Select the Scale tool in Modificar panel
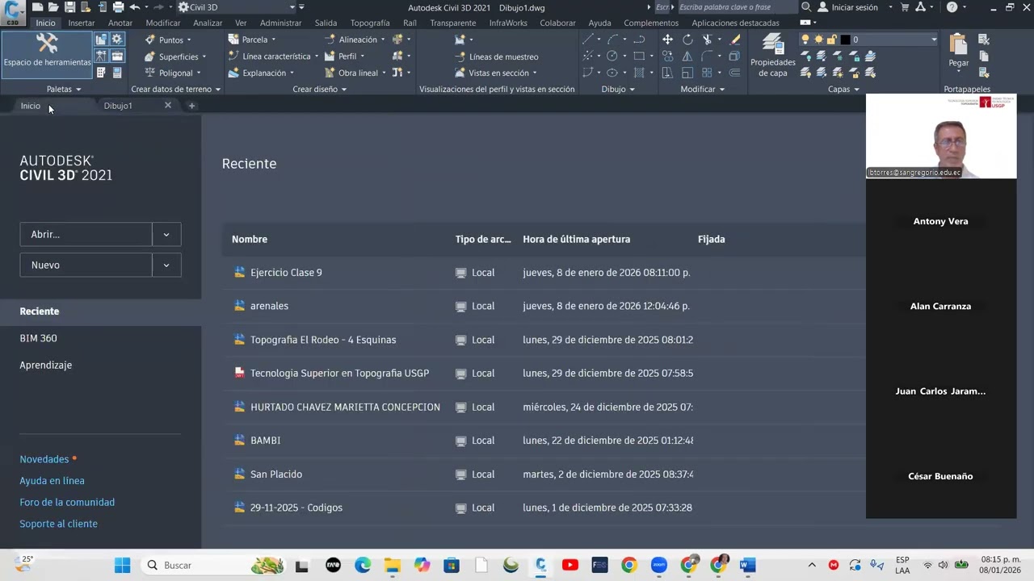 tap(687, 73)
